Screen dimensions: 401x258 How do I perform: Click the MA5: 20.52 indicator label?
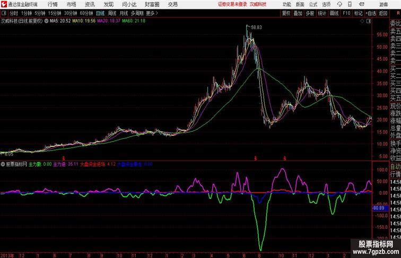[60, 21]
